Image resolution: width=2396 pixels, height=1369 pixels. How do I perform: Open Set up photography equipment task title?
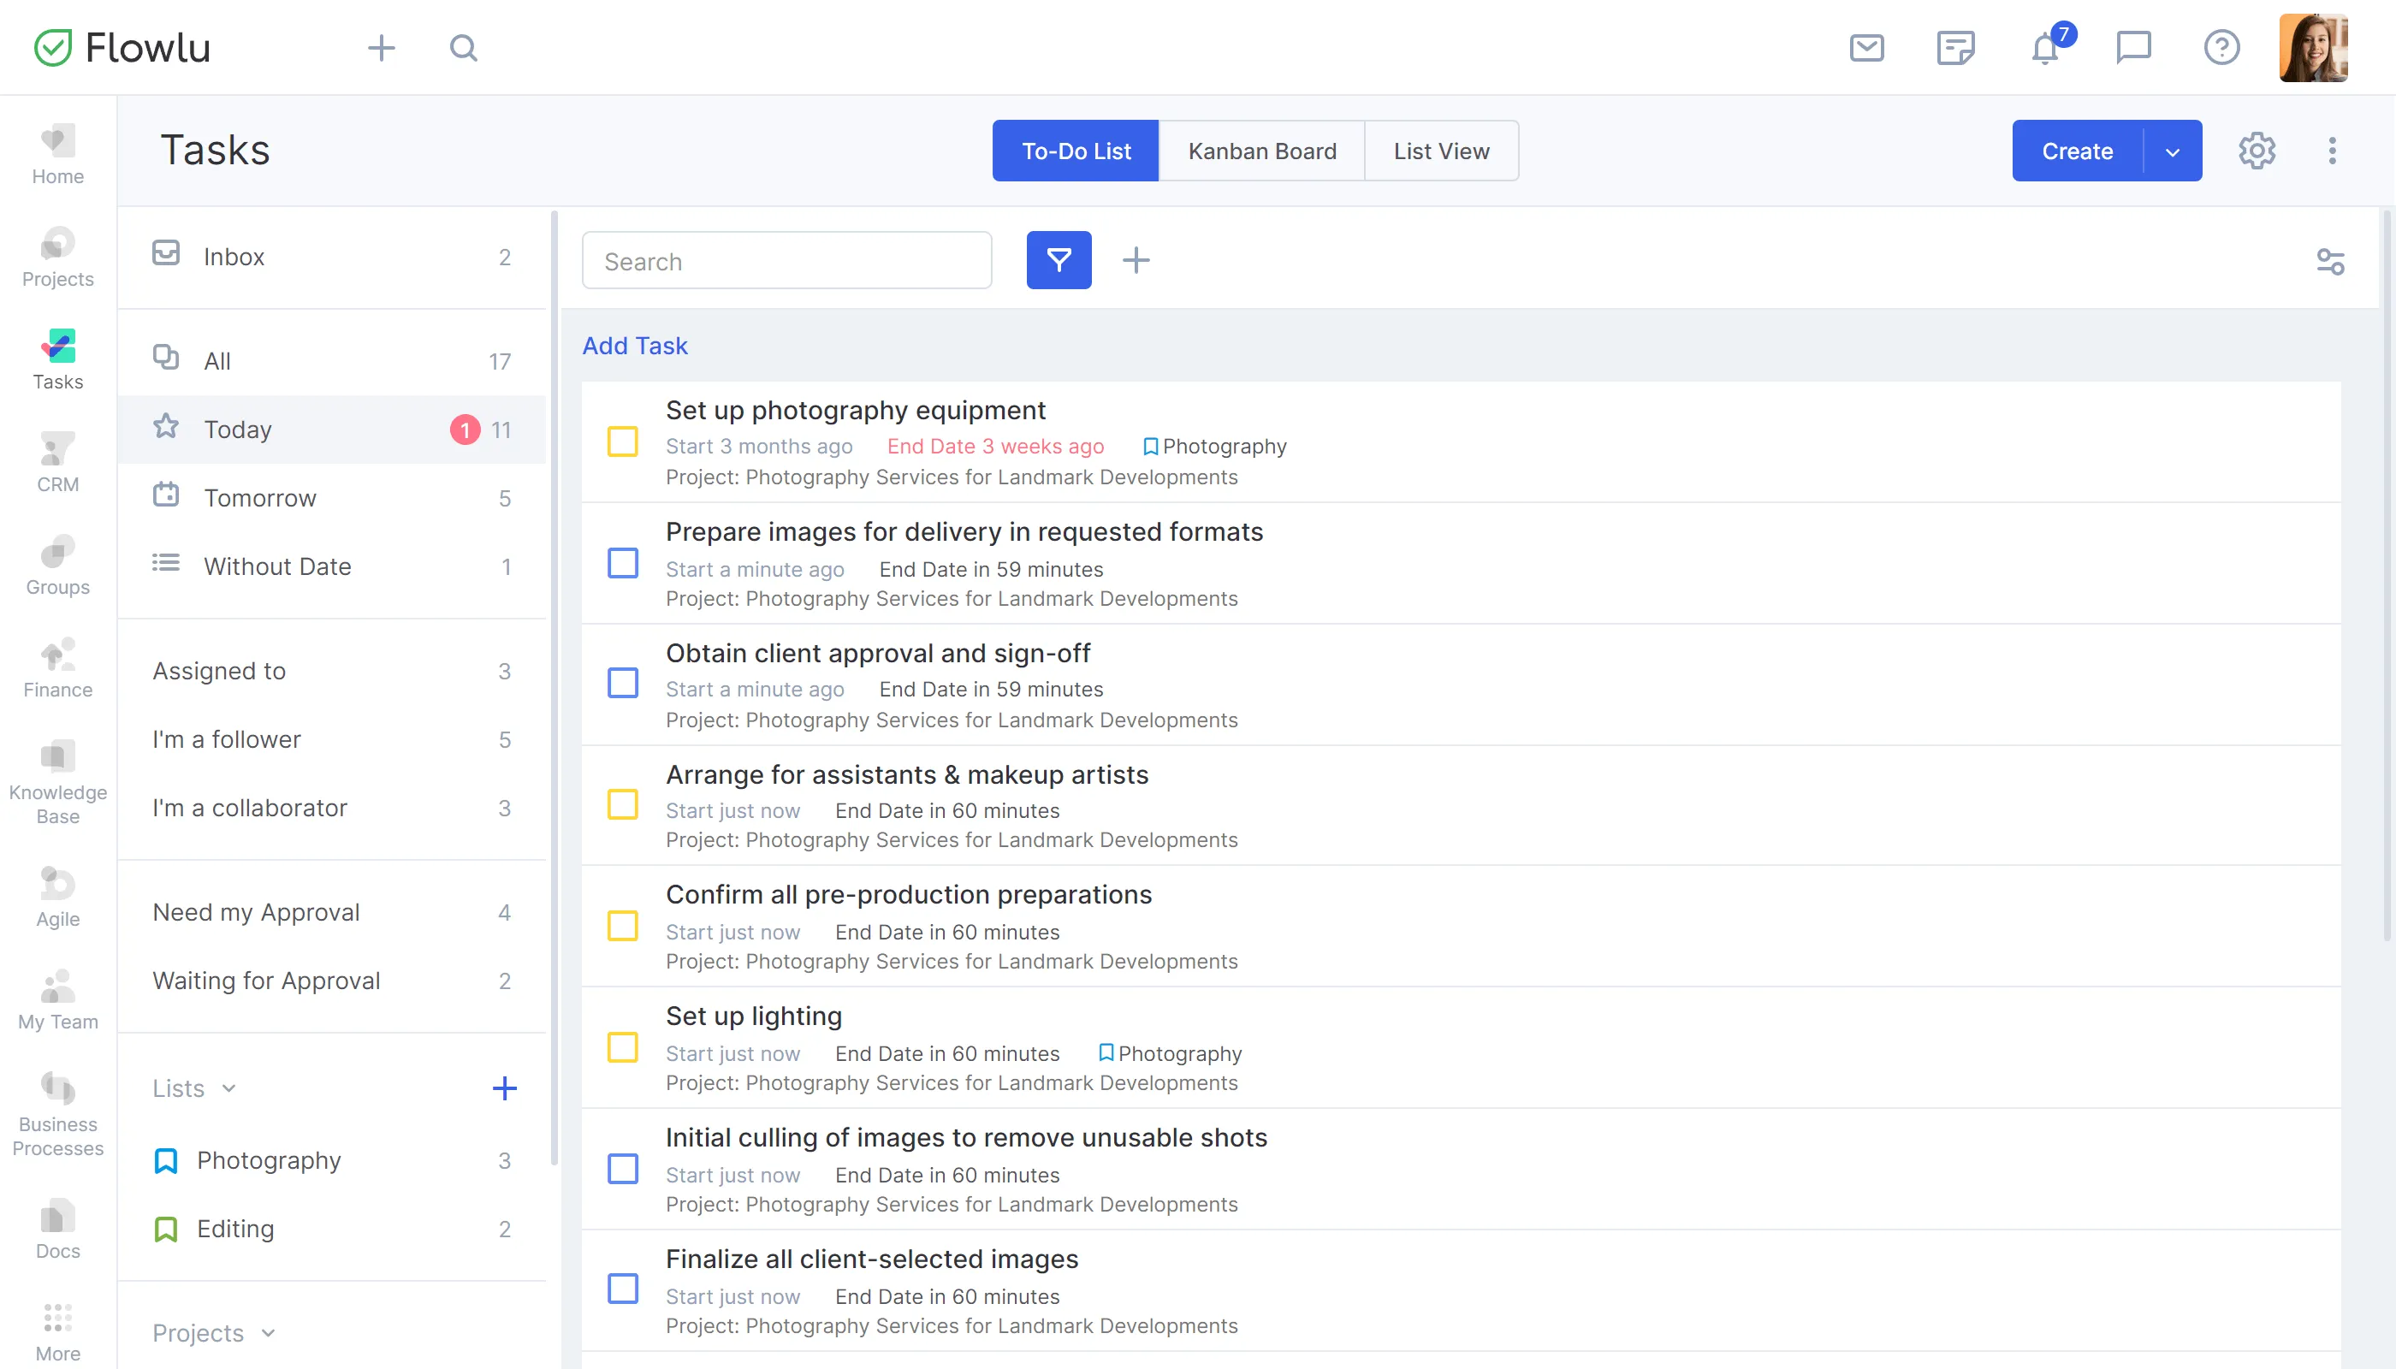tap(855, 411)
